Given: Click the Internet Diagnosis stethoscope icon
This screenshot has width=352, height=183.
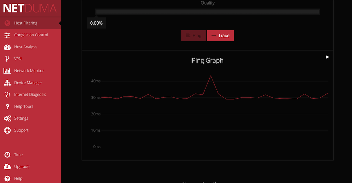Looking at the screenshot, I should pos(7,95).
